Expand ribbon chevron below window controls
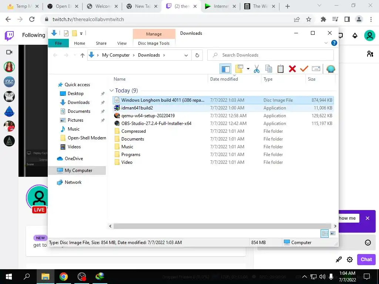 pos(326,43)
